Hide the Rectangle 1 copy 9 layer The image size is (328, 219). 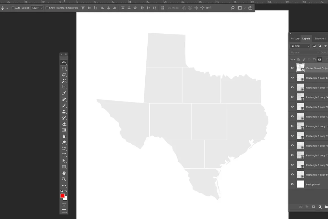point(292,175)
